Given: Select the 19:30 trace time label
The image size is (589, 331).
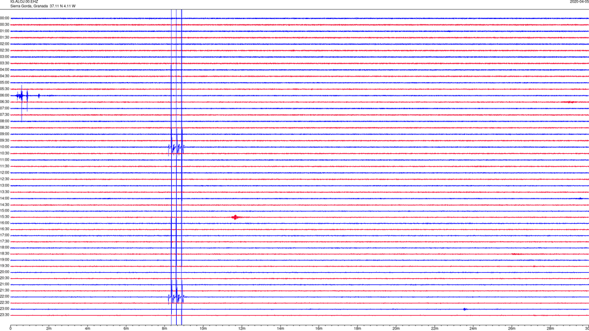Looking at the screenshot, I should click(x=4, y=265).
